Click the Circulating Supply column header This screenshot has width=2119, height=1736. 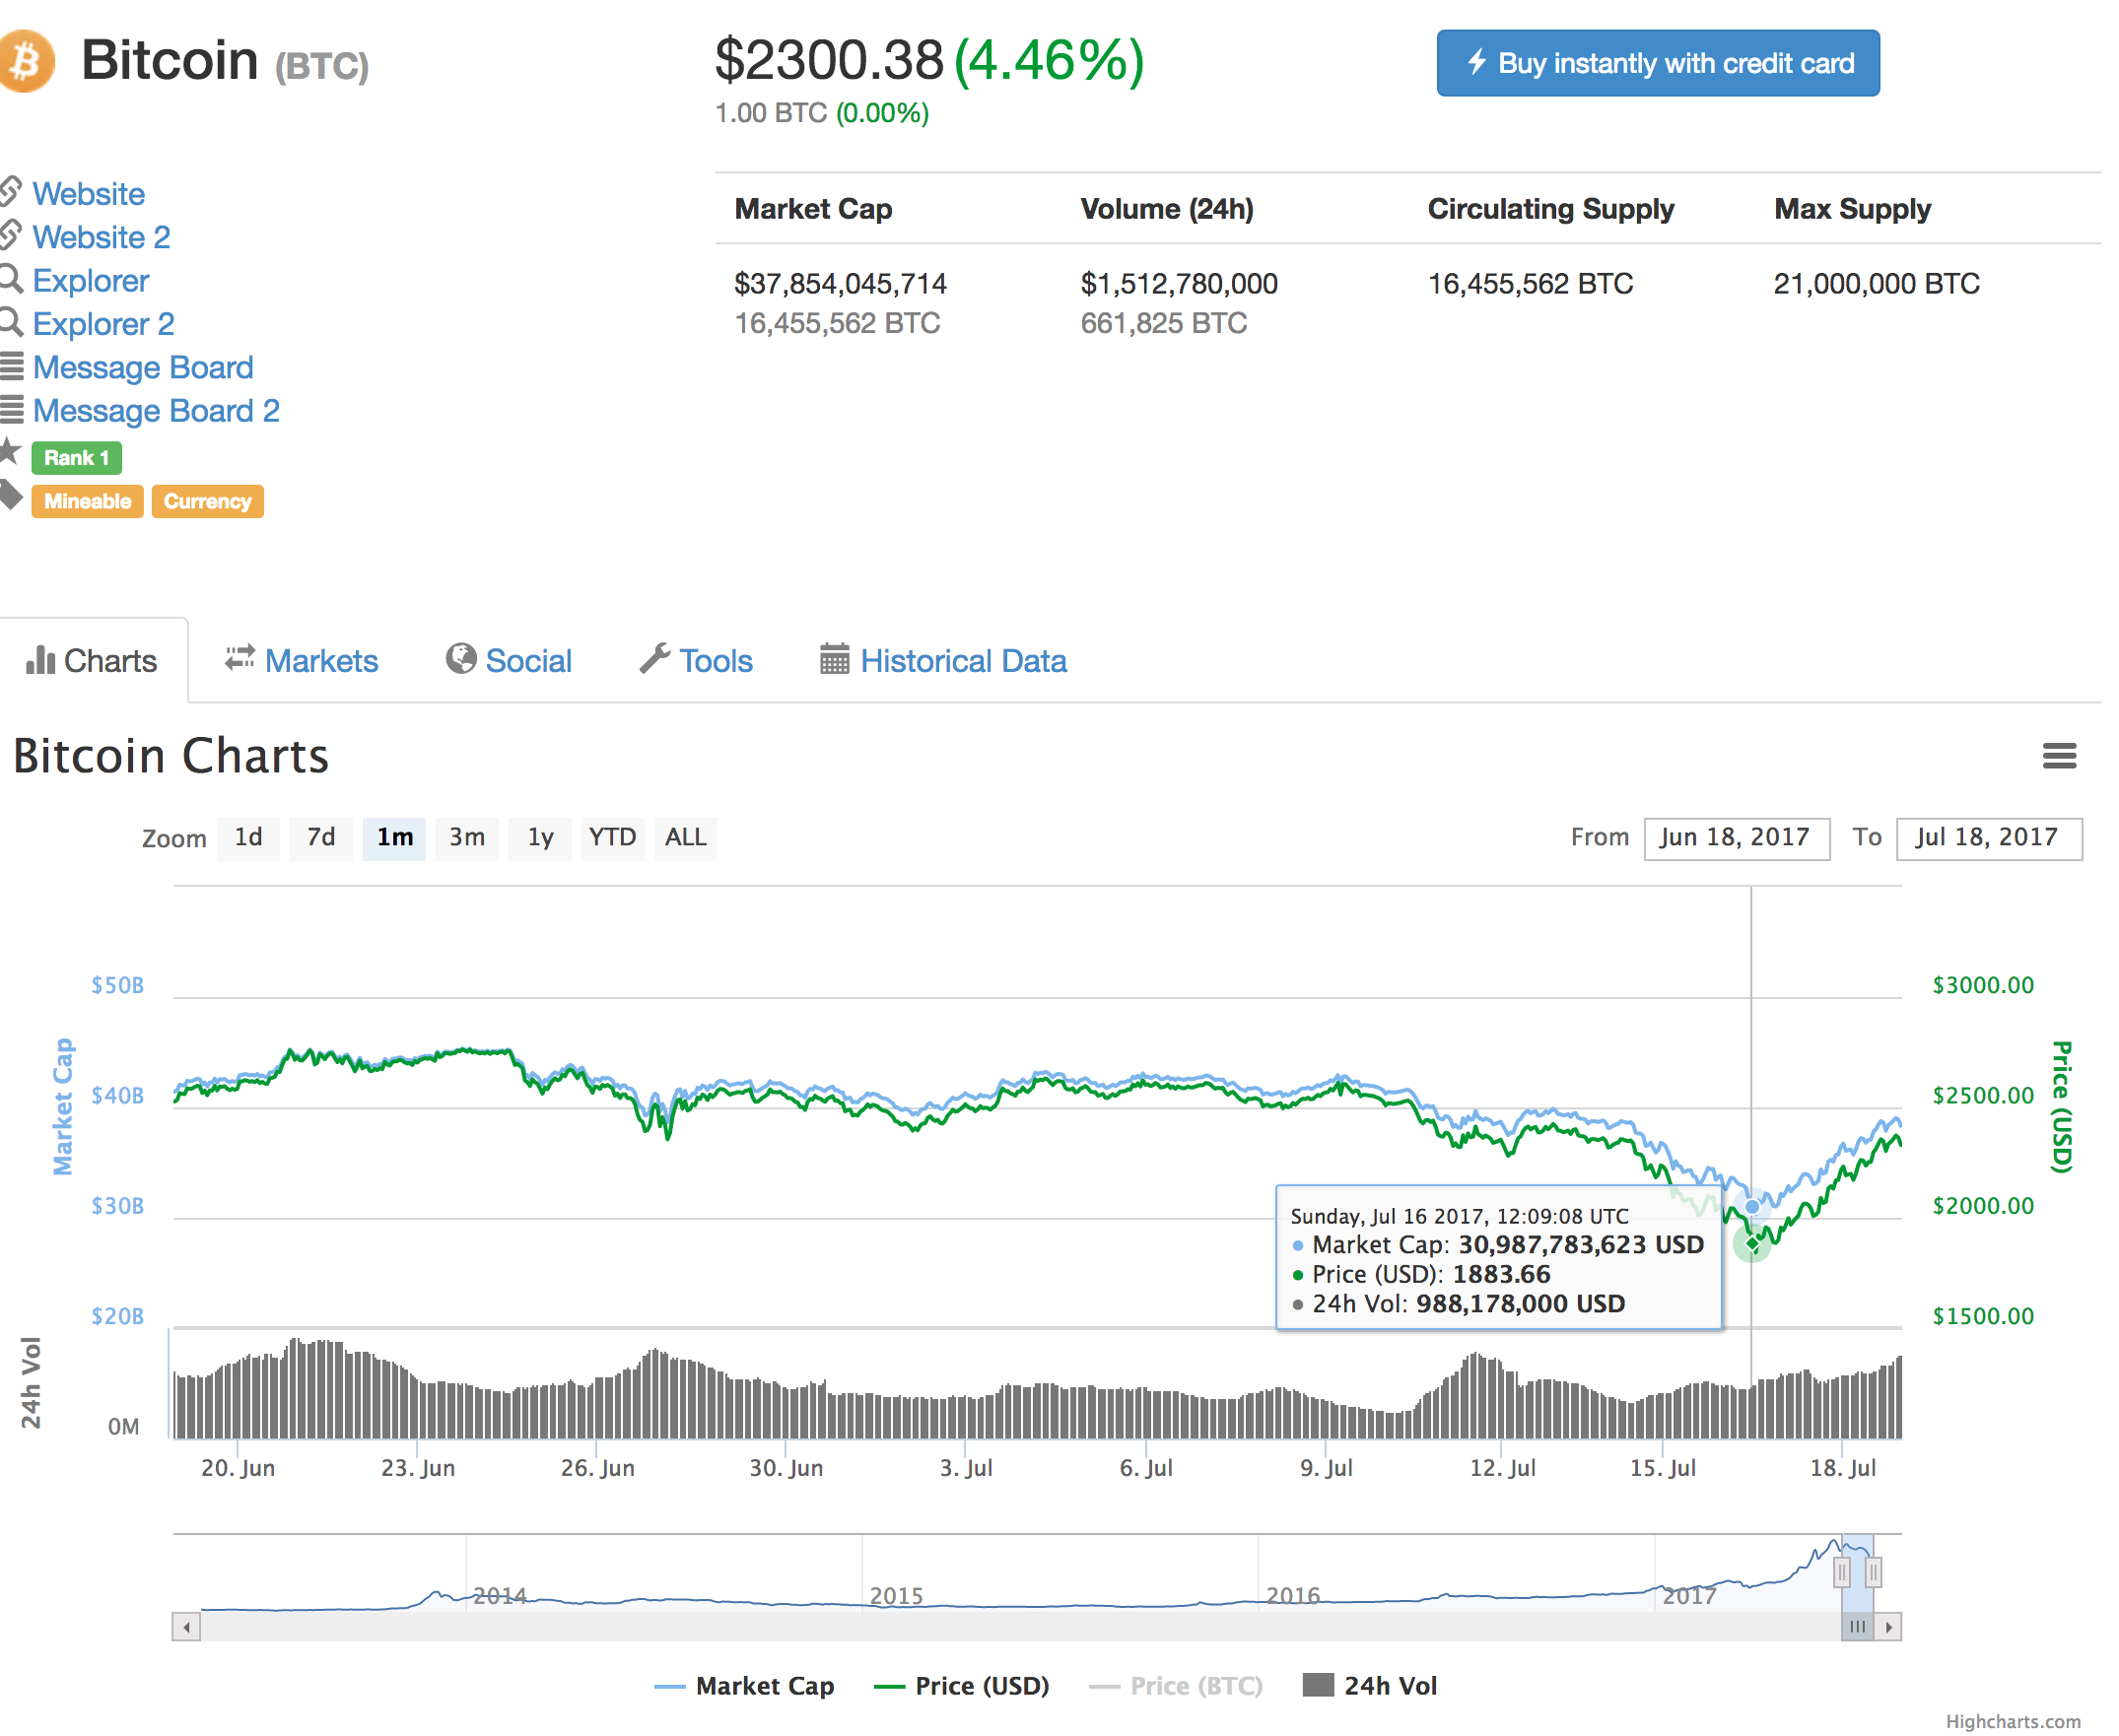tap(1550, 209)
